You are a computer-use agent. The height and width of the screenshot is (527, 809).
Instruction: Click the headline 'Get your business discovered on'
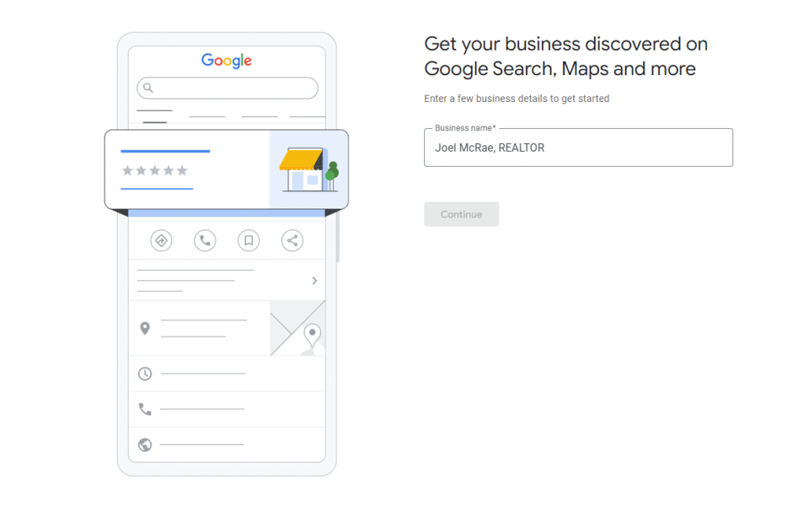click(x=566, y=44)
